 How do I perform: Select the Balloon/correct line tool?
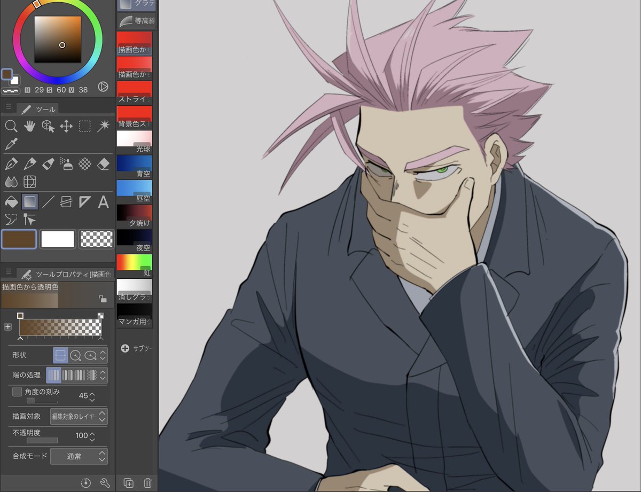coord(11,219)
